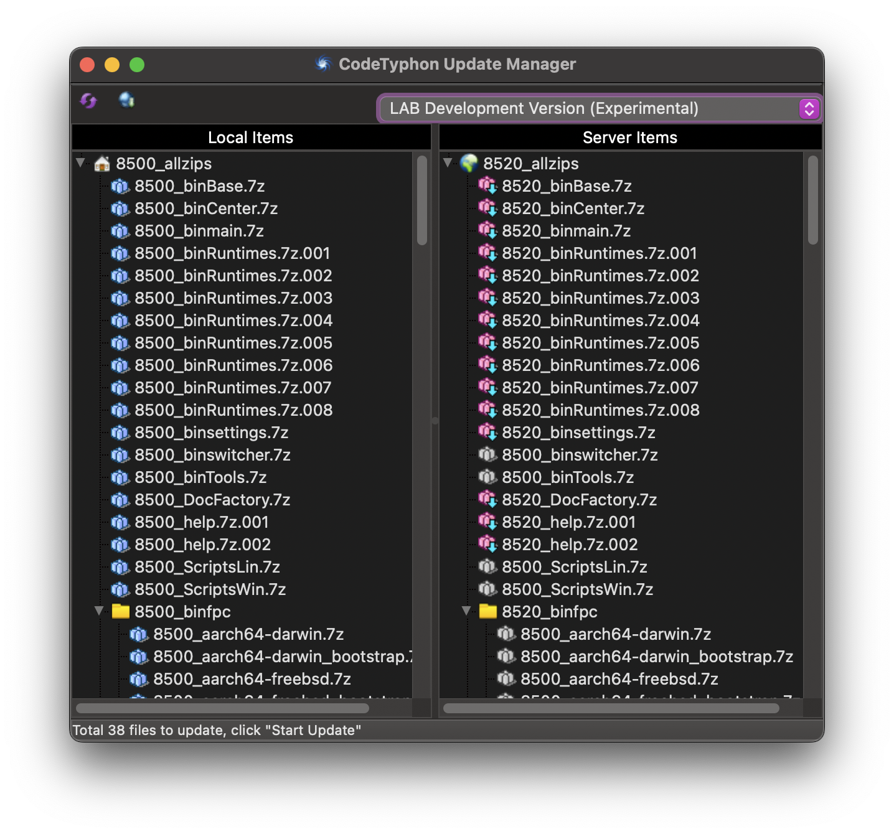The width and height of the screenshot is (894, 834).
Task: Select local item 8500_help.7z.001
Action: [202, 522]
